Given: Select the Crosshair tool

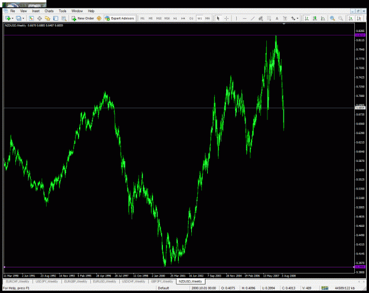Looking at the screenshot, I should click(226, 18).
